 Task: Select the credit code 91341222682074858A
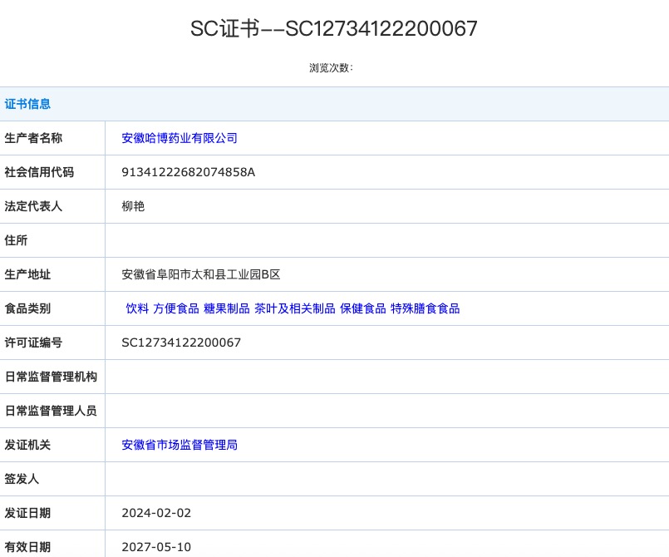188,172
